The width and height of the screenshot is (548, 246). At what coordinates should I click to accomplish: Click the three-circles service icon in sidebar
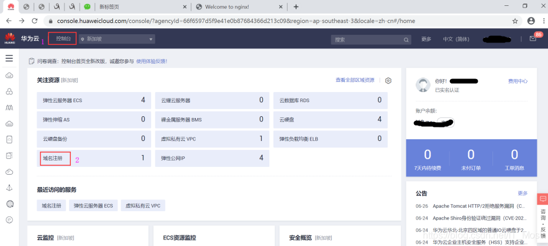pyautogui.click(x=9, y=92)
